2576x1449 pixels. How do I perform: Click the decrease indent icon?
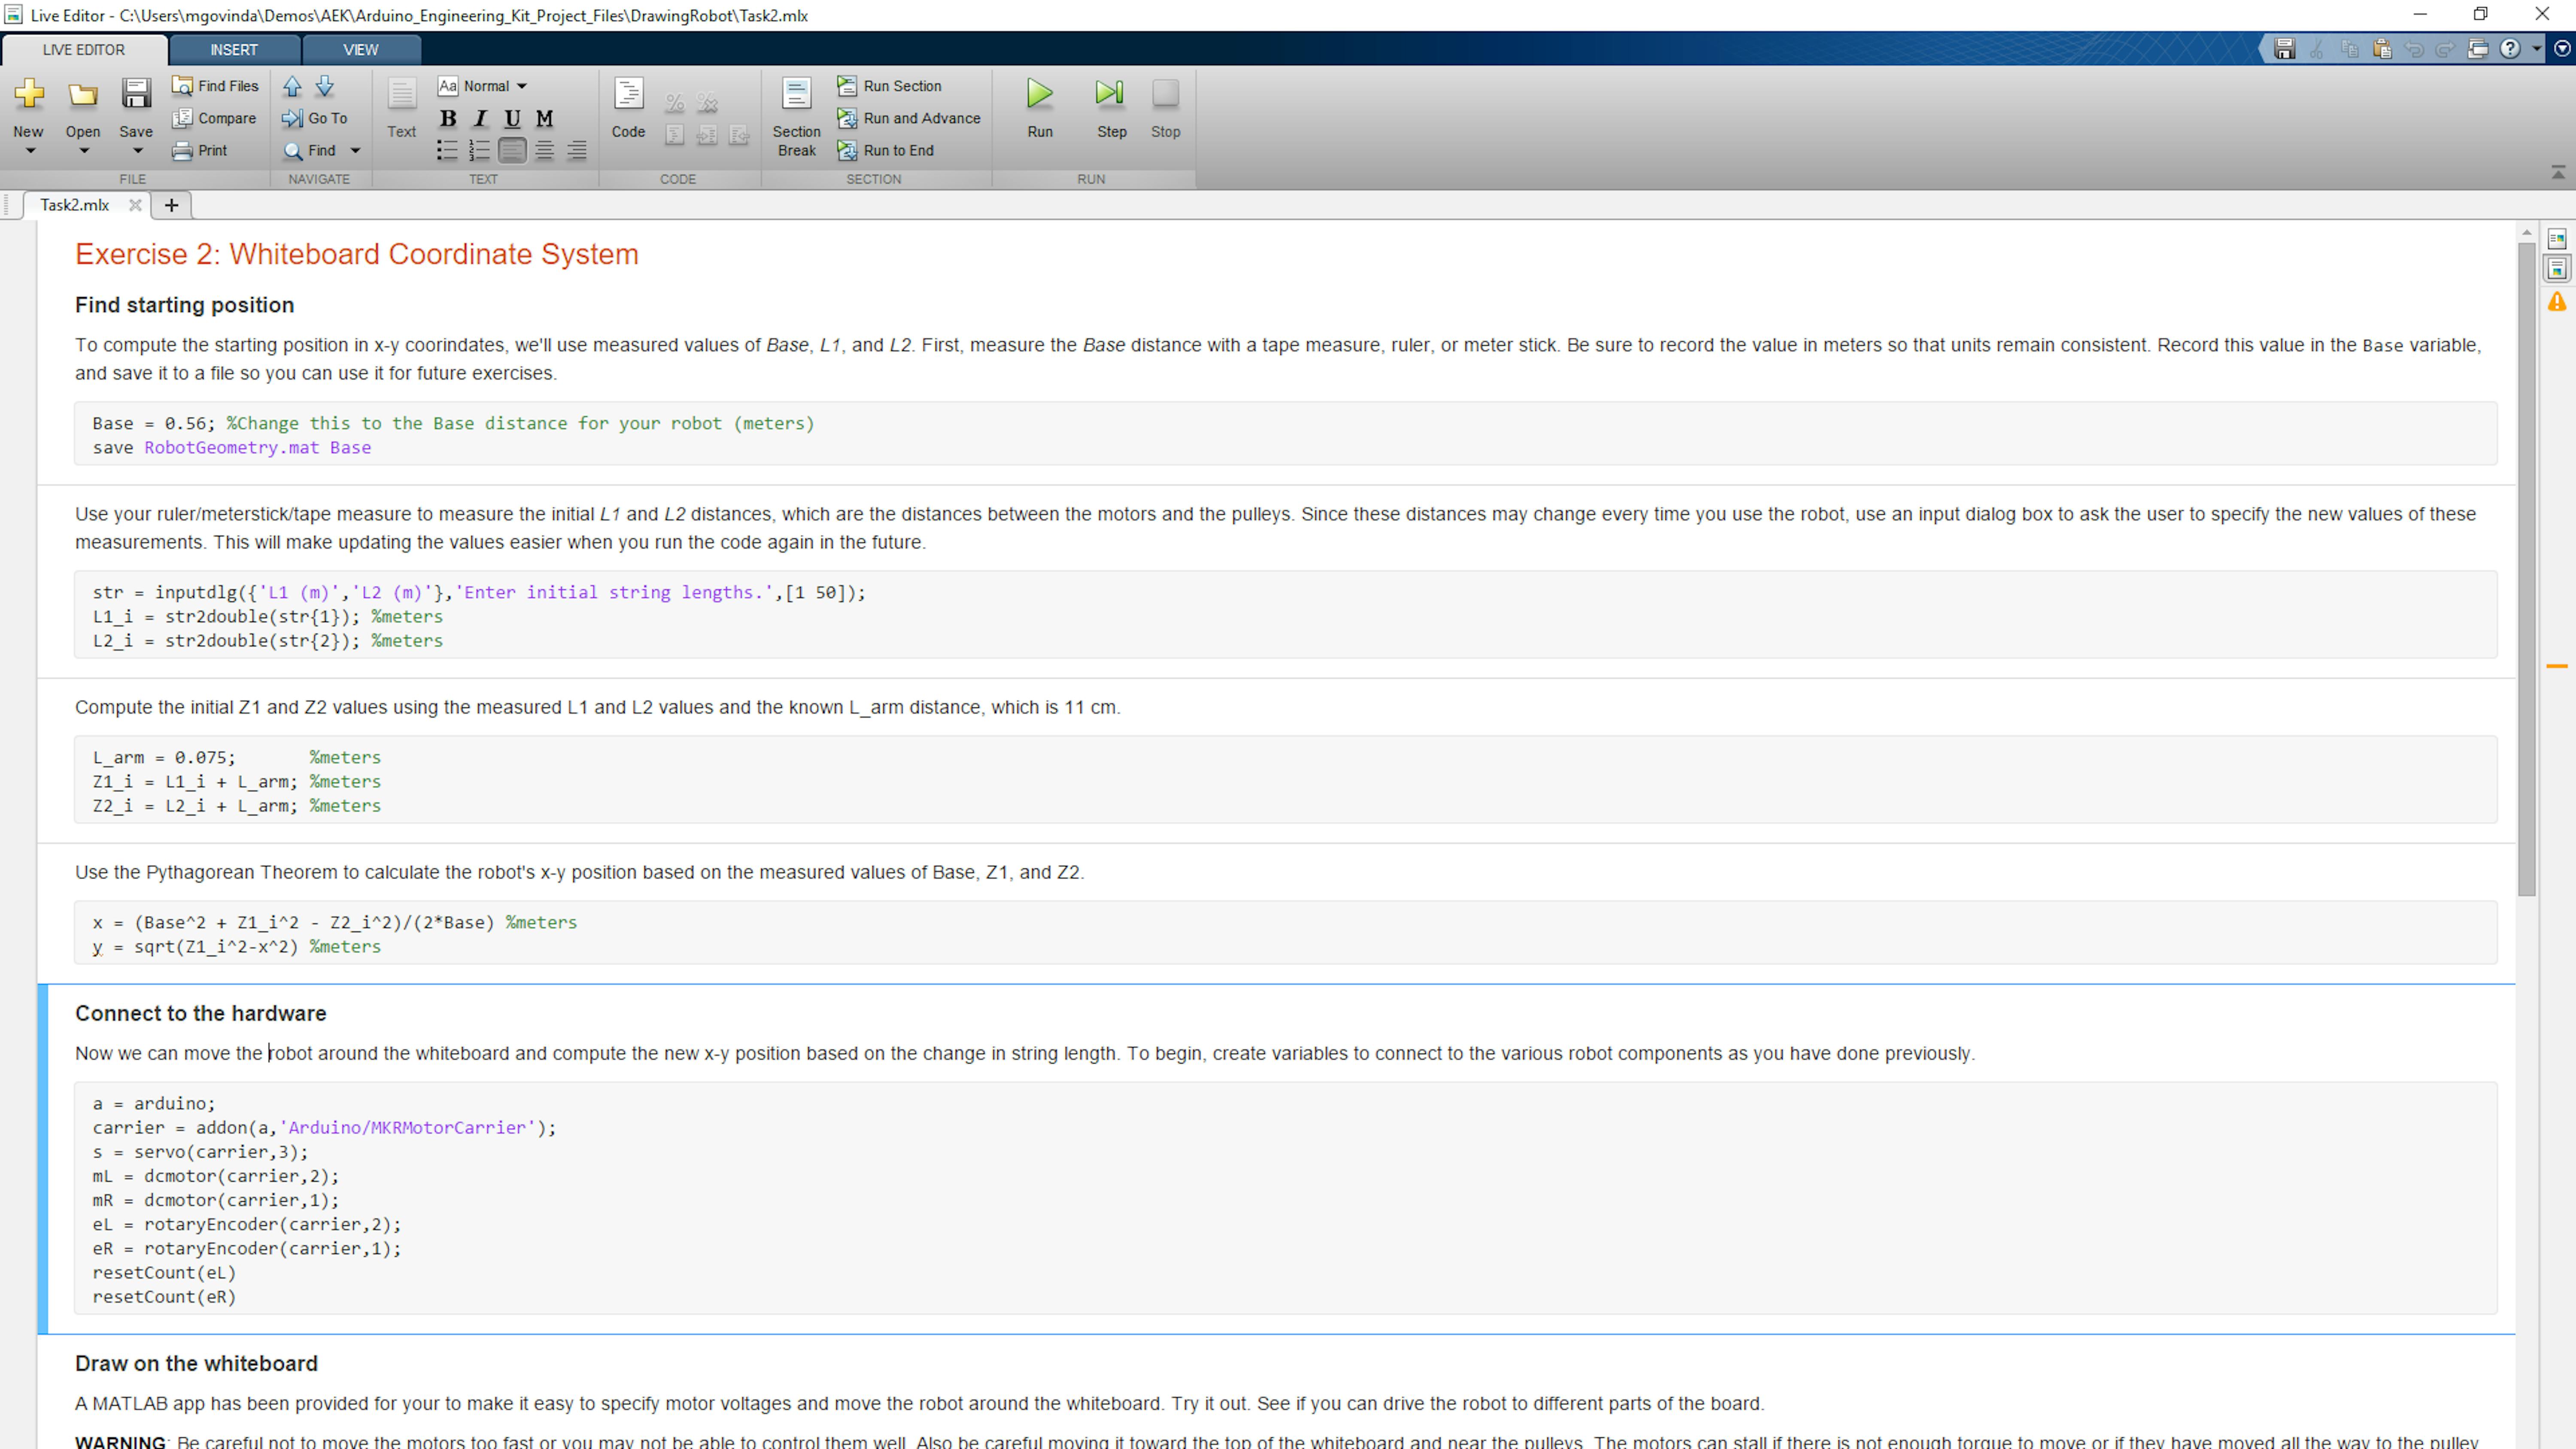[739, 135]
